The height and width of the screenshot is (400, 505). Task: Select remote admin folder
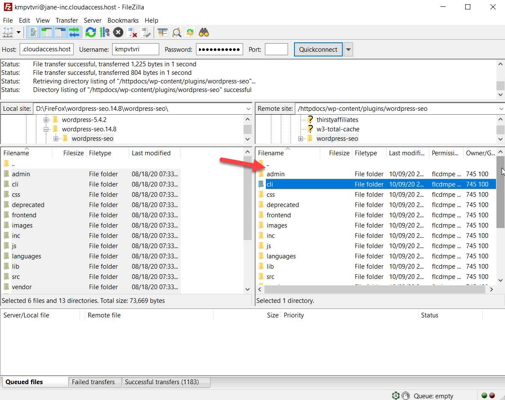point(376,174)
